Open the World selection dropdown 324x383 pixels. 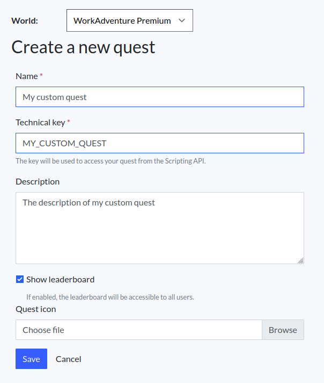129,20
